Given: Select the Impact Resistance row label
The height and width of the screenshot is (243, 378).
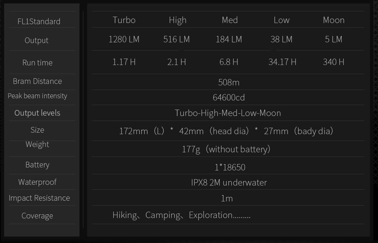Looking at the screenshot, I should click(39, 198).
